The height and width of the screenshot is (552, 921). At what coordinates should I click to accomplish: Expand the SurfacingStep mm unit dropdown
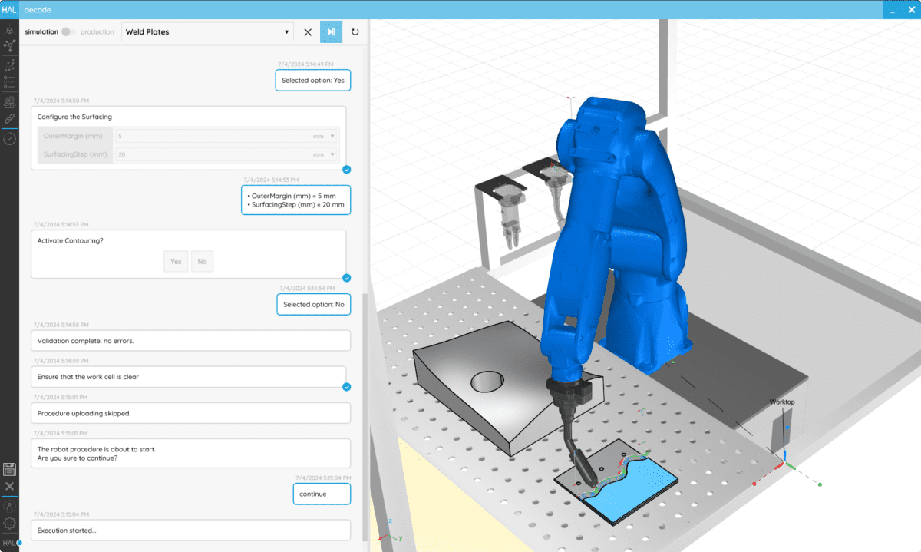point(325,154)
